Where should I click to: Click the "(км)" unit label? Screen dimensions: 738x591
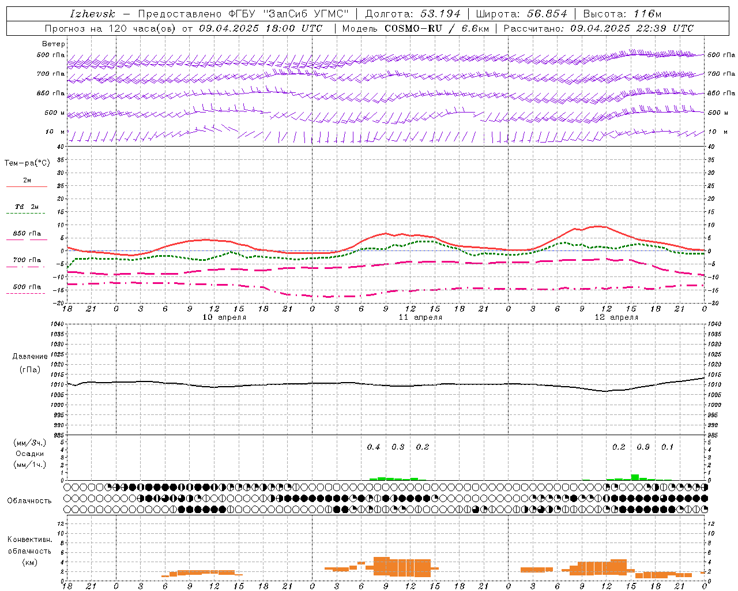pos(30,562)
